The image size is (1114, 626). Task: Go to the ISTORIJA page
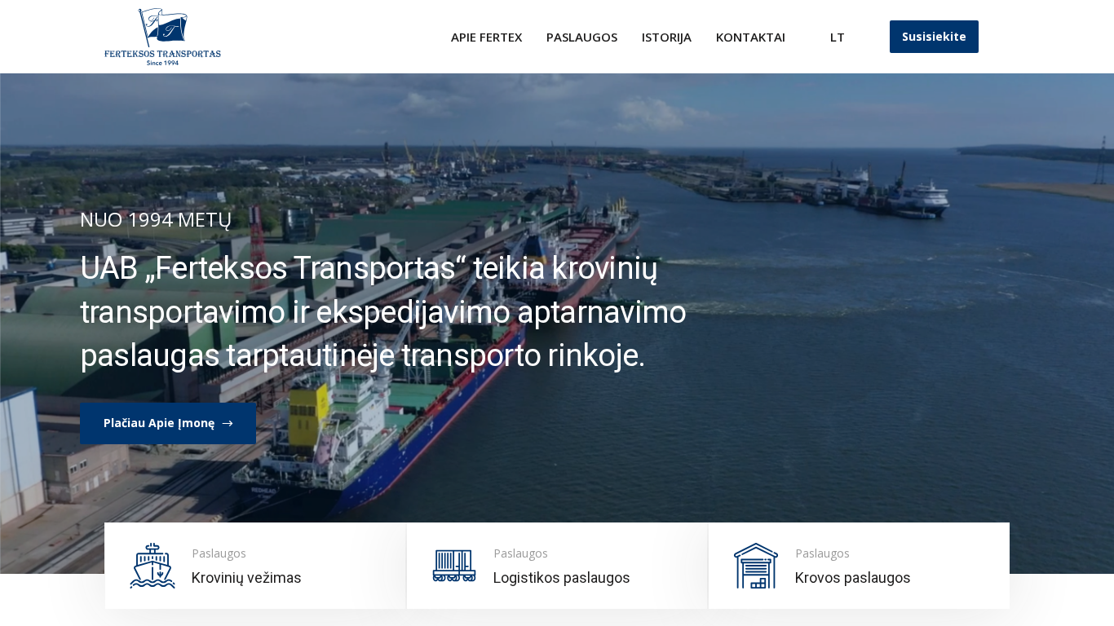click(x=666, y=37)
